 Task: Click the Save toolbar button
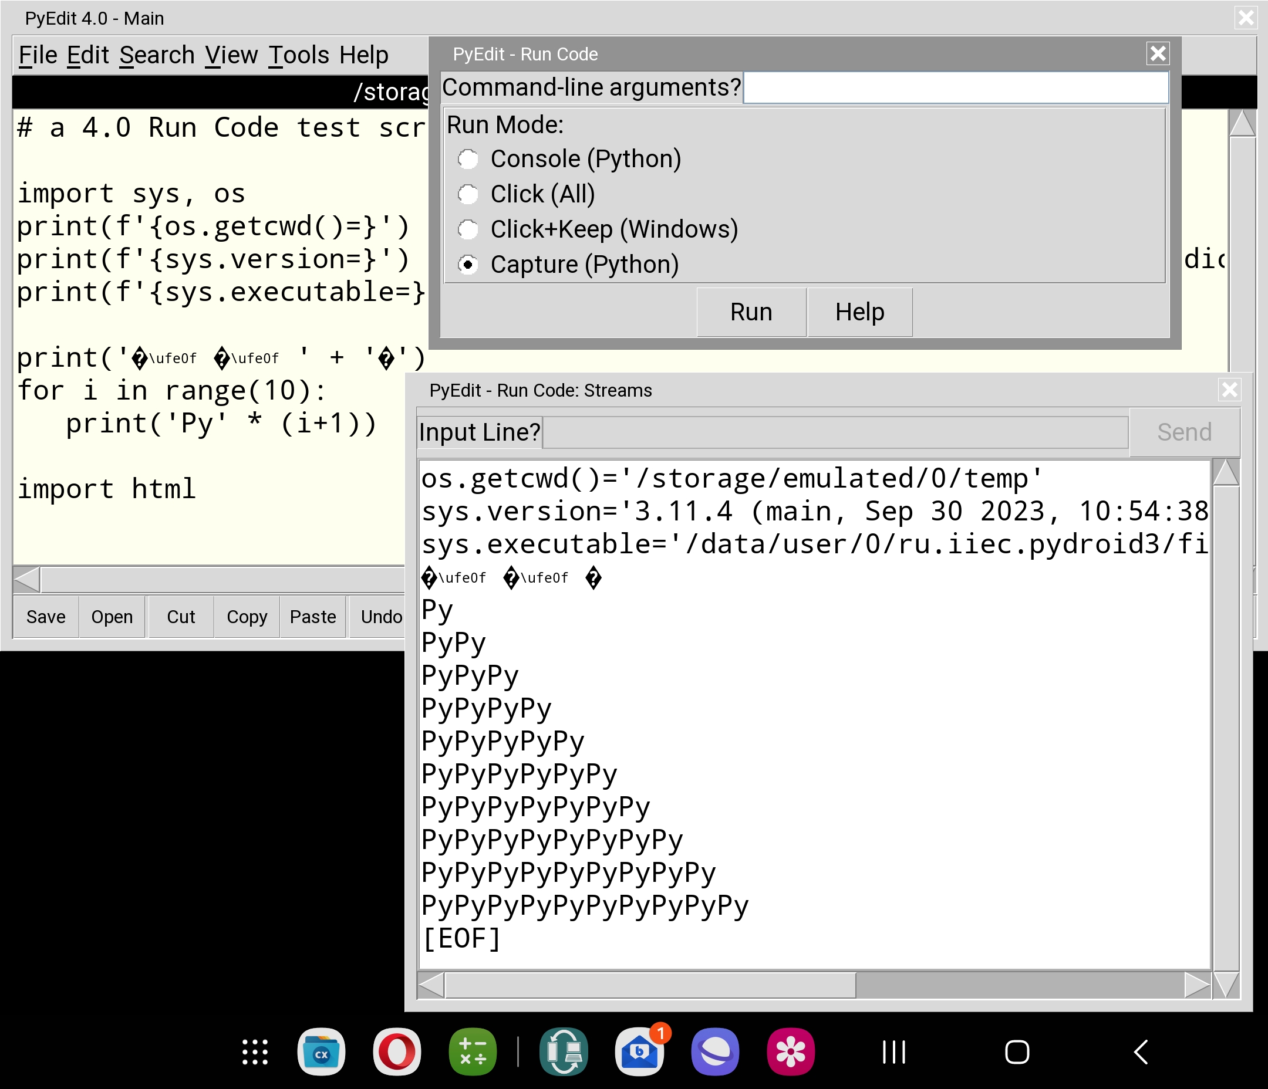(46, 617)
